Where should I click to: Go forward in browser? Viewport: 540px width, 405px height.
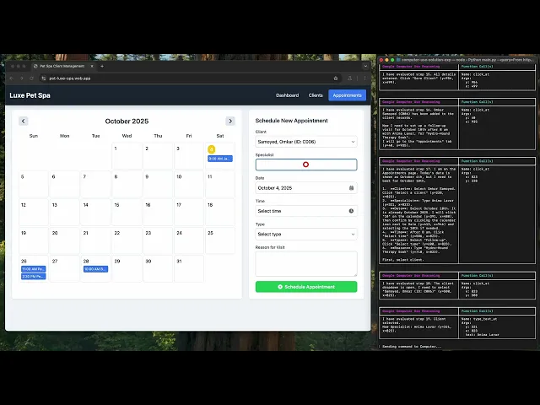[x=21, y=78]
